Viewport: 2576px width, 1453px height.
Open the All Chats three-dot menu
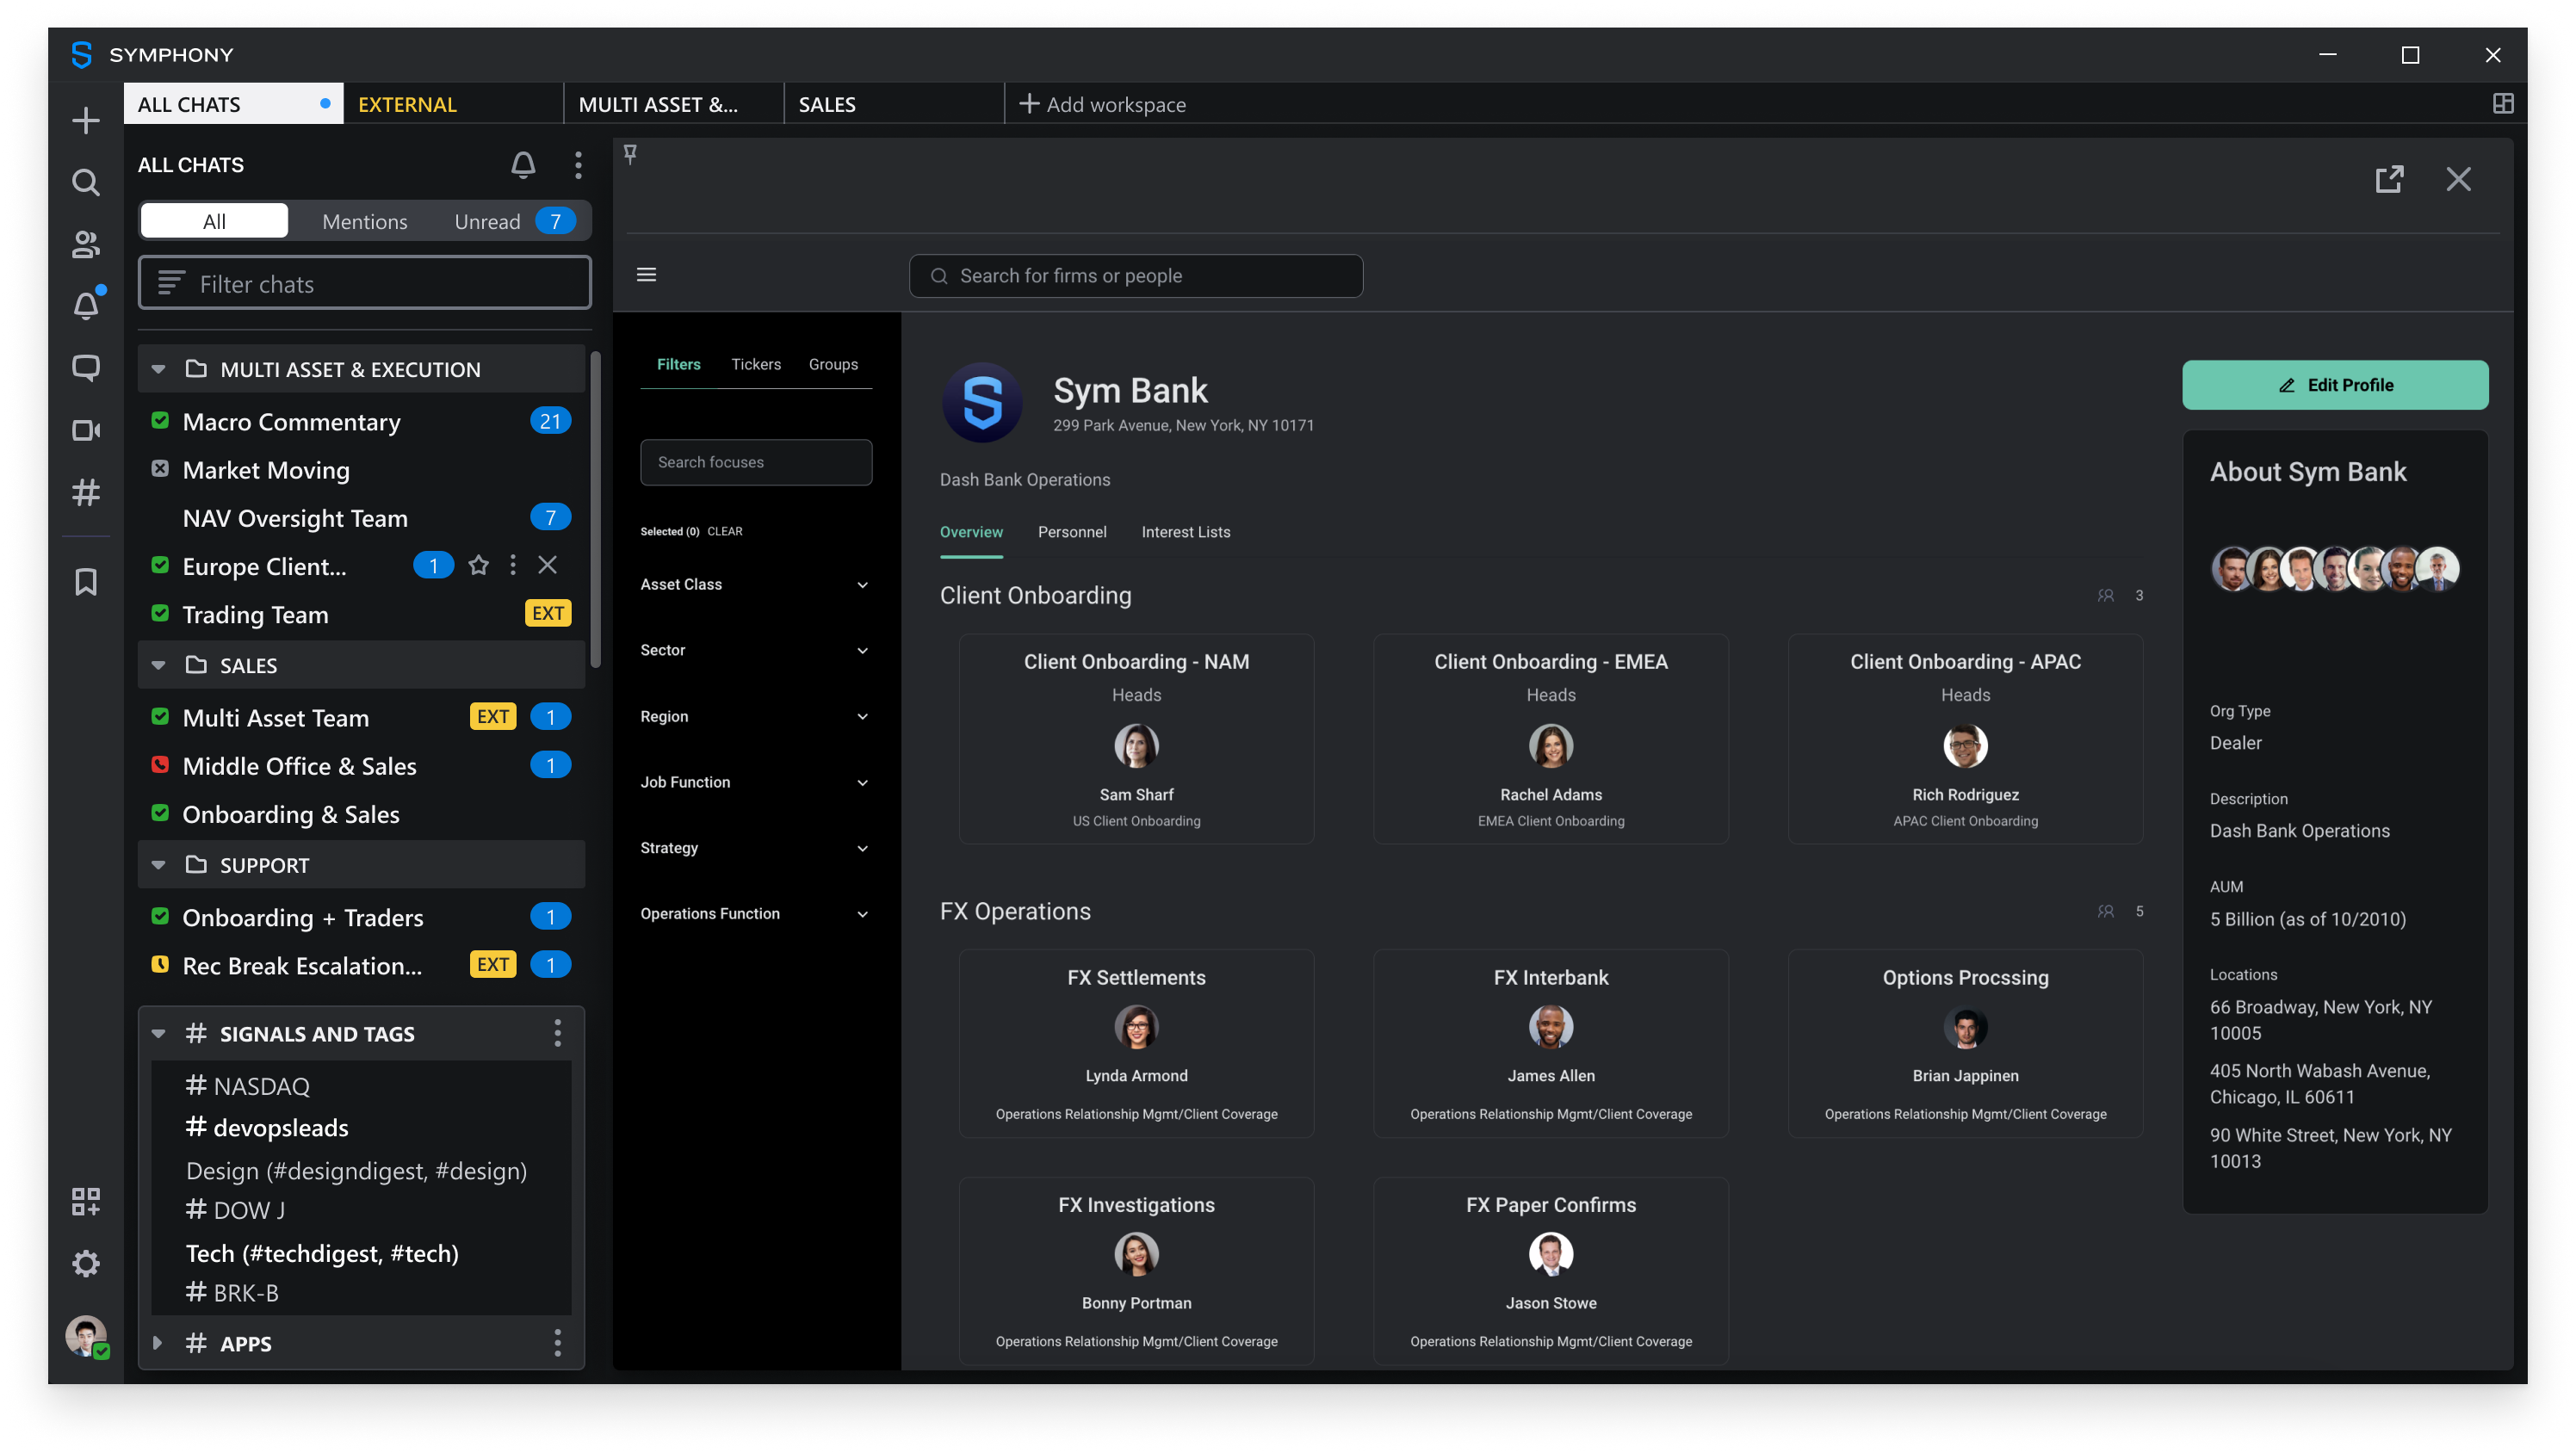[x=578, y=165]
